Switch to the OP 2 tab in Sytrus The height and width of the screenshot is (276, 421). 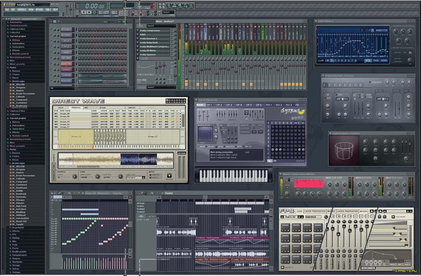[219, 105]
